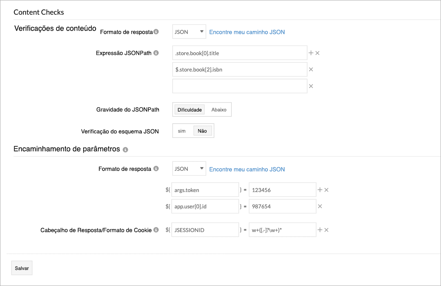Click the × icon next to the JSESSIONID row
Screen dimensions: 441x286
327,230
